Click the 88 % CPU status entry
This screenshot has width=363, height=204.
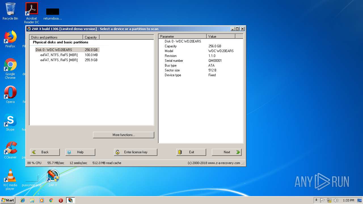click(34, 163)
